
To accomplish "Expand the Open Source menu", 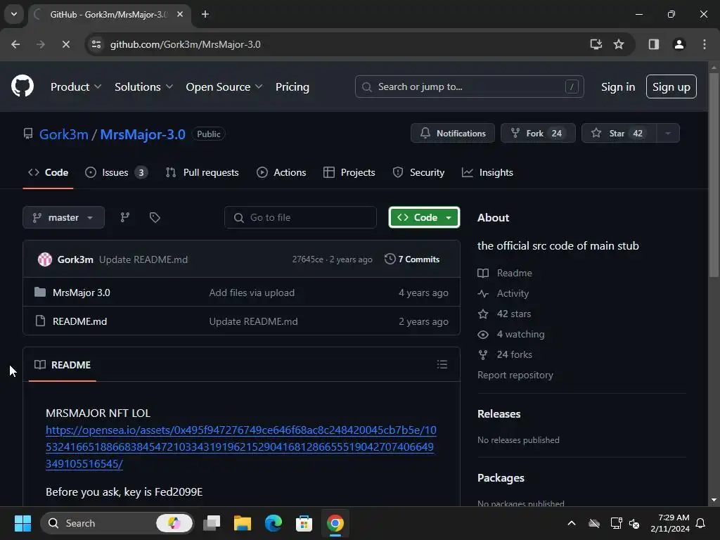I will tap(224, 86).
